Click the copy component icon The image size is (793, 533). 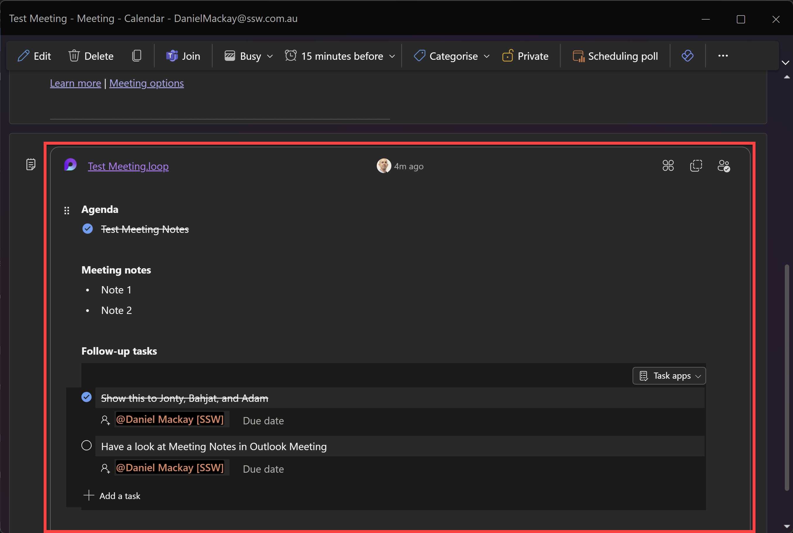(696, 166)
